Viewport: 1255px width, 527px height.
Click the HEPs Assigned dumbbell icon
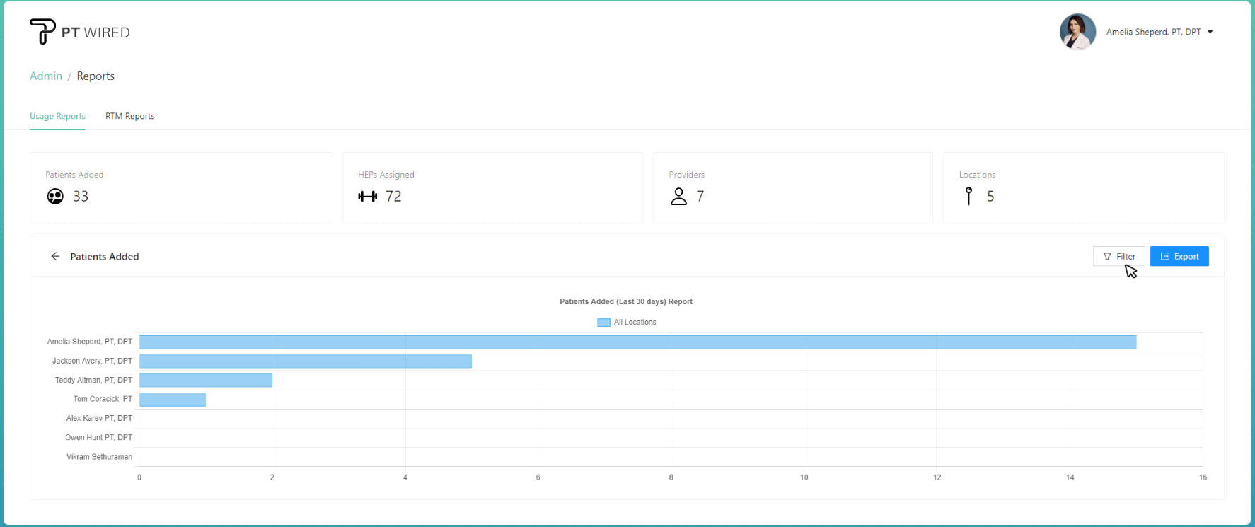pyautogui.click(x=367, y=197)
